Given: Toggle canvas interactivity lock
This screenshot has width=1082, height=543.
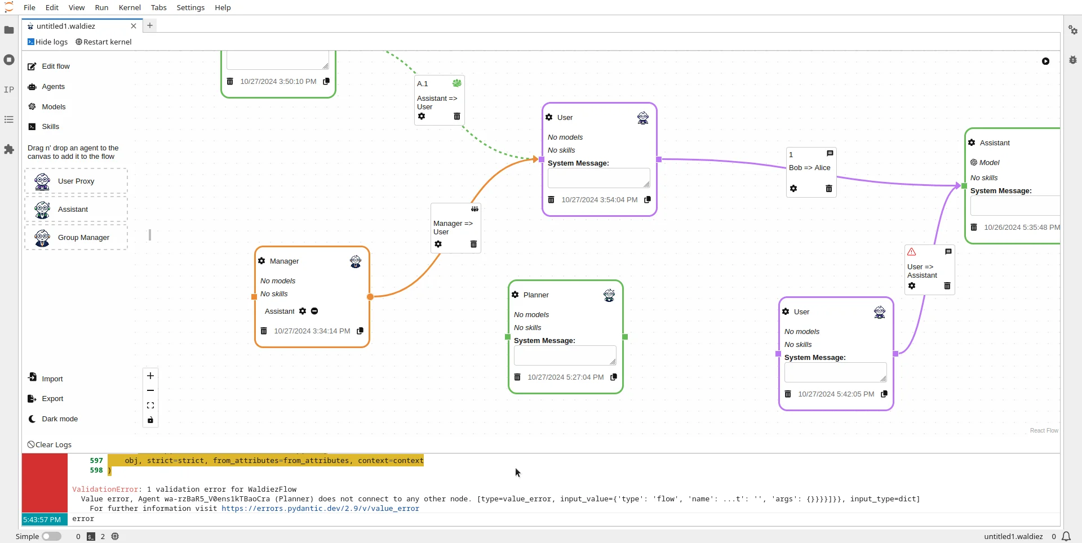Looking at the screenshot, I should click(x=150, y=420).
